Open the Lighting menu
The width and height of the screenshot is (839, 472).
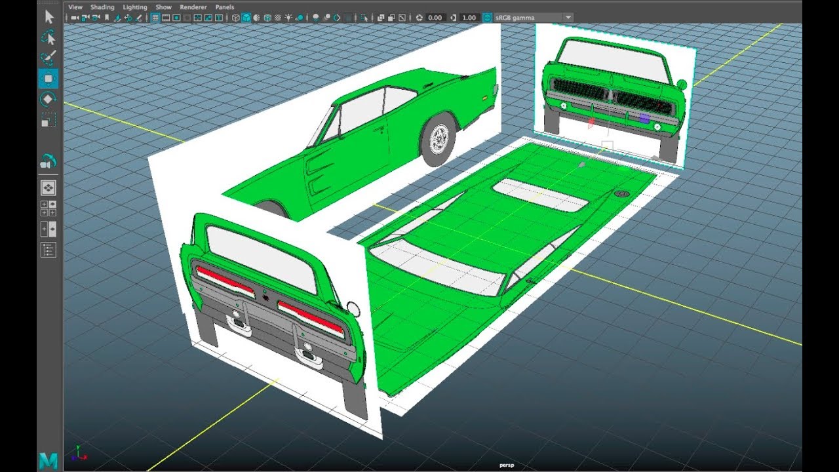point(135,7)
